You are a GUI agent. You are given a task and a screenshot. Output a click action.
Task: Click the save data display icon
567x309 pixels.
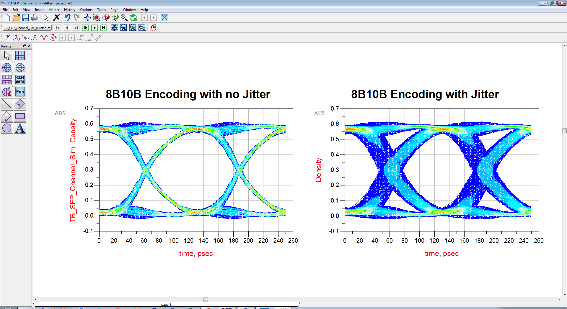(25, 18)
